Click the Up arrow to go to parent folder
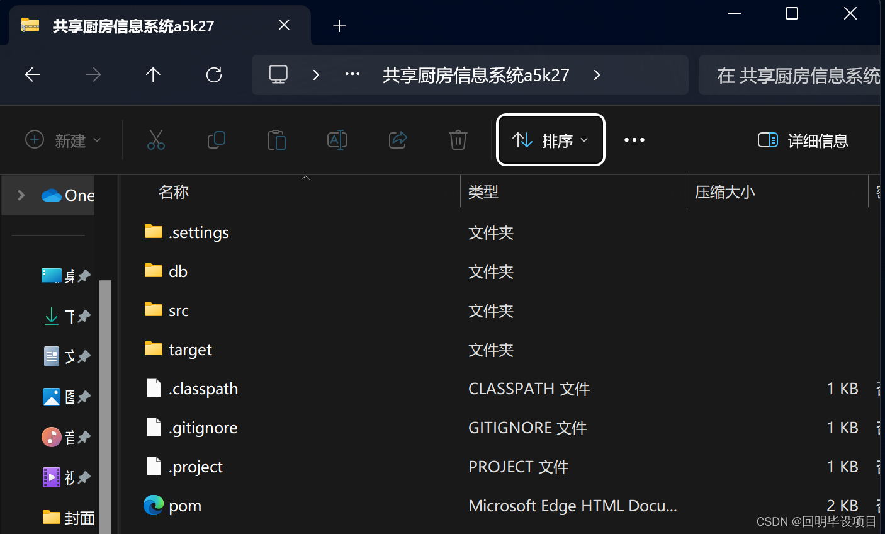This screenshot has width=885, height=534. pos(153,74)
